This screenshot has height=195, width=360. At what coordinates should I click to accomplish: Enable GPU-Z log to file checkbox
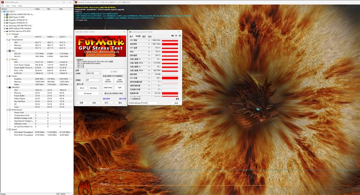(x=130, y=99)
